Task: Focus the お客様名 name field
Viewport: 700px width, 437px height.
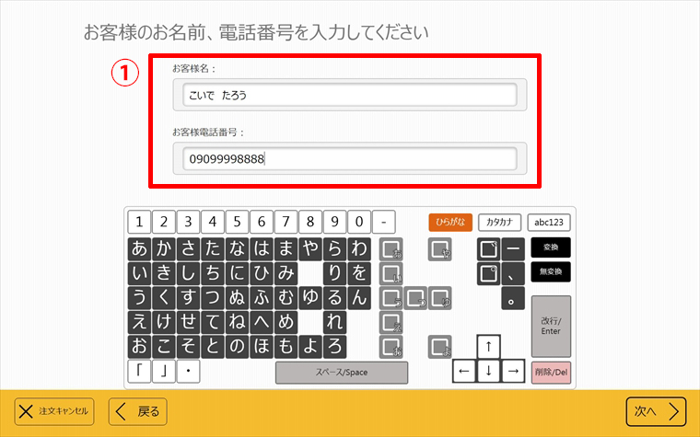Action: click(349, 95)
